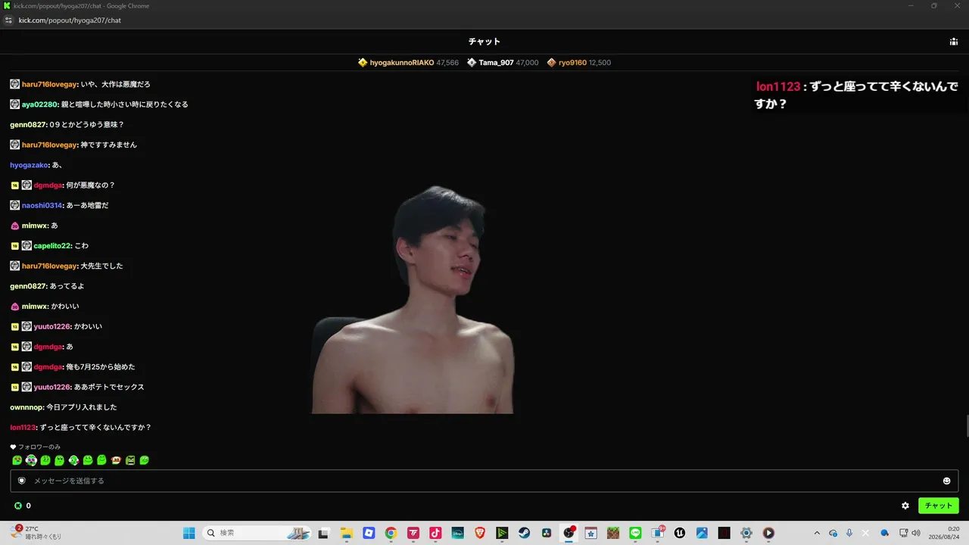Viewport: 969px width, 545px height.
Task: Click the message メッセージを送信する input field
Action: [484, 481]
